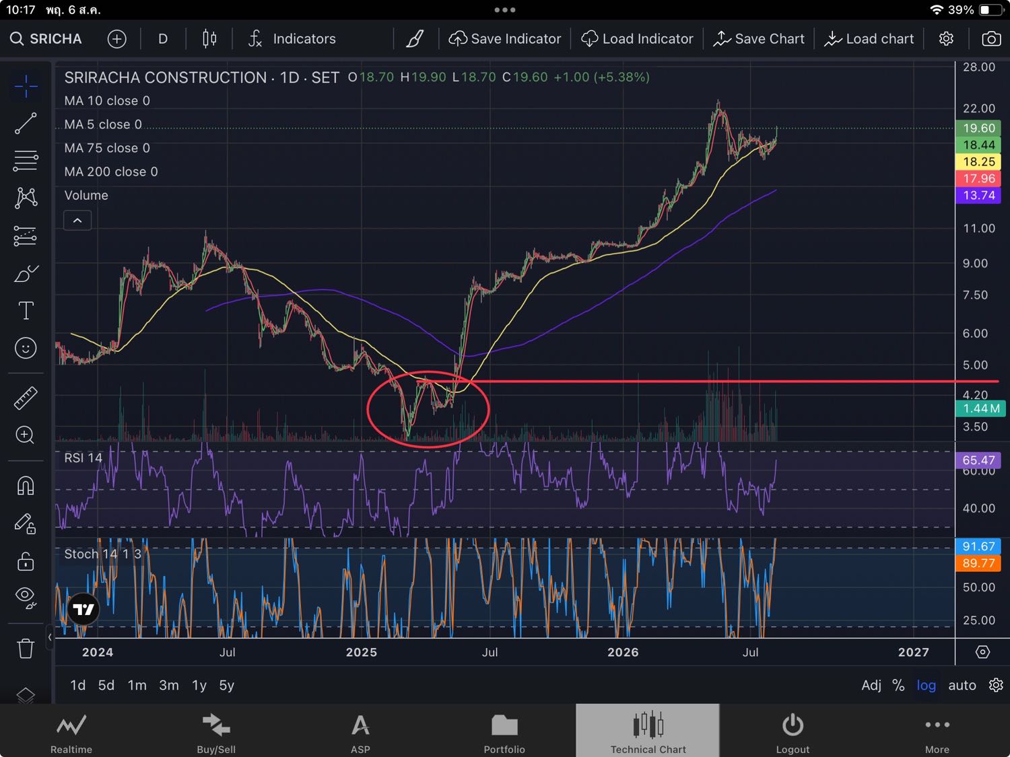Change the candlestick chart style
Image resolution: width=1010 pixels, height=757 pixels.
point(209,39)
